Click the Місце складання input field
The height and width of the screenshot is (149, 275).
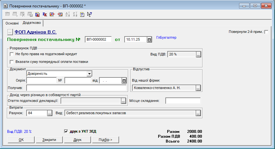183,101
